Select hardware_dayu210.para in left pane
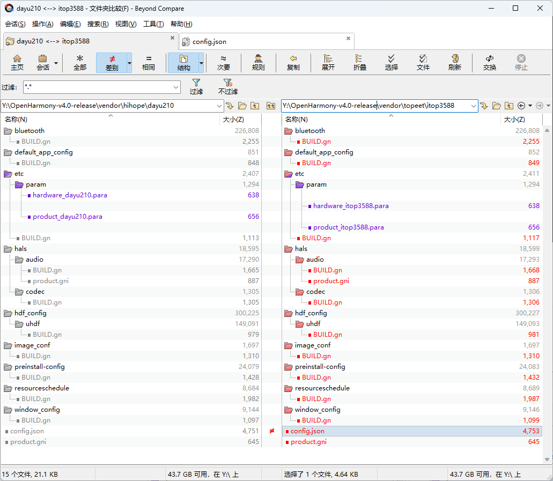 (70, 195)
